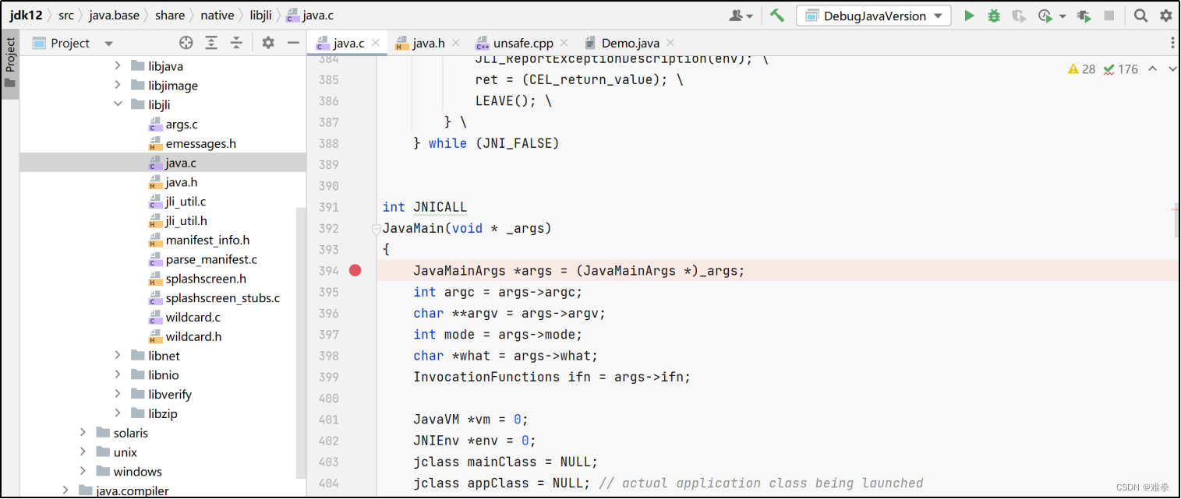1181x499 pixels.
Task: Click Collapse All in Project panel
Action: [236, 43]
